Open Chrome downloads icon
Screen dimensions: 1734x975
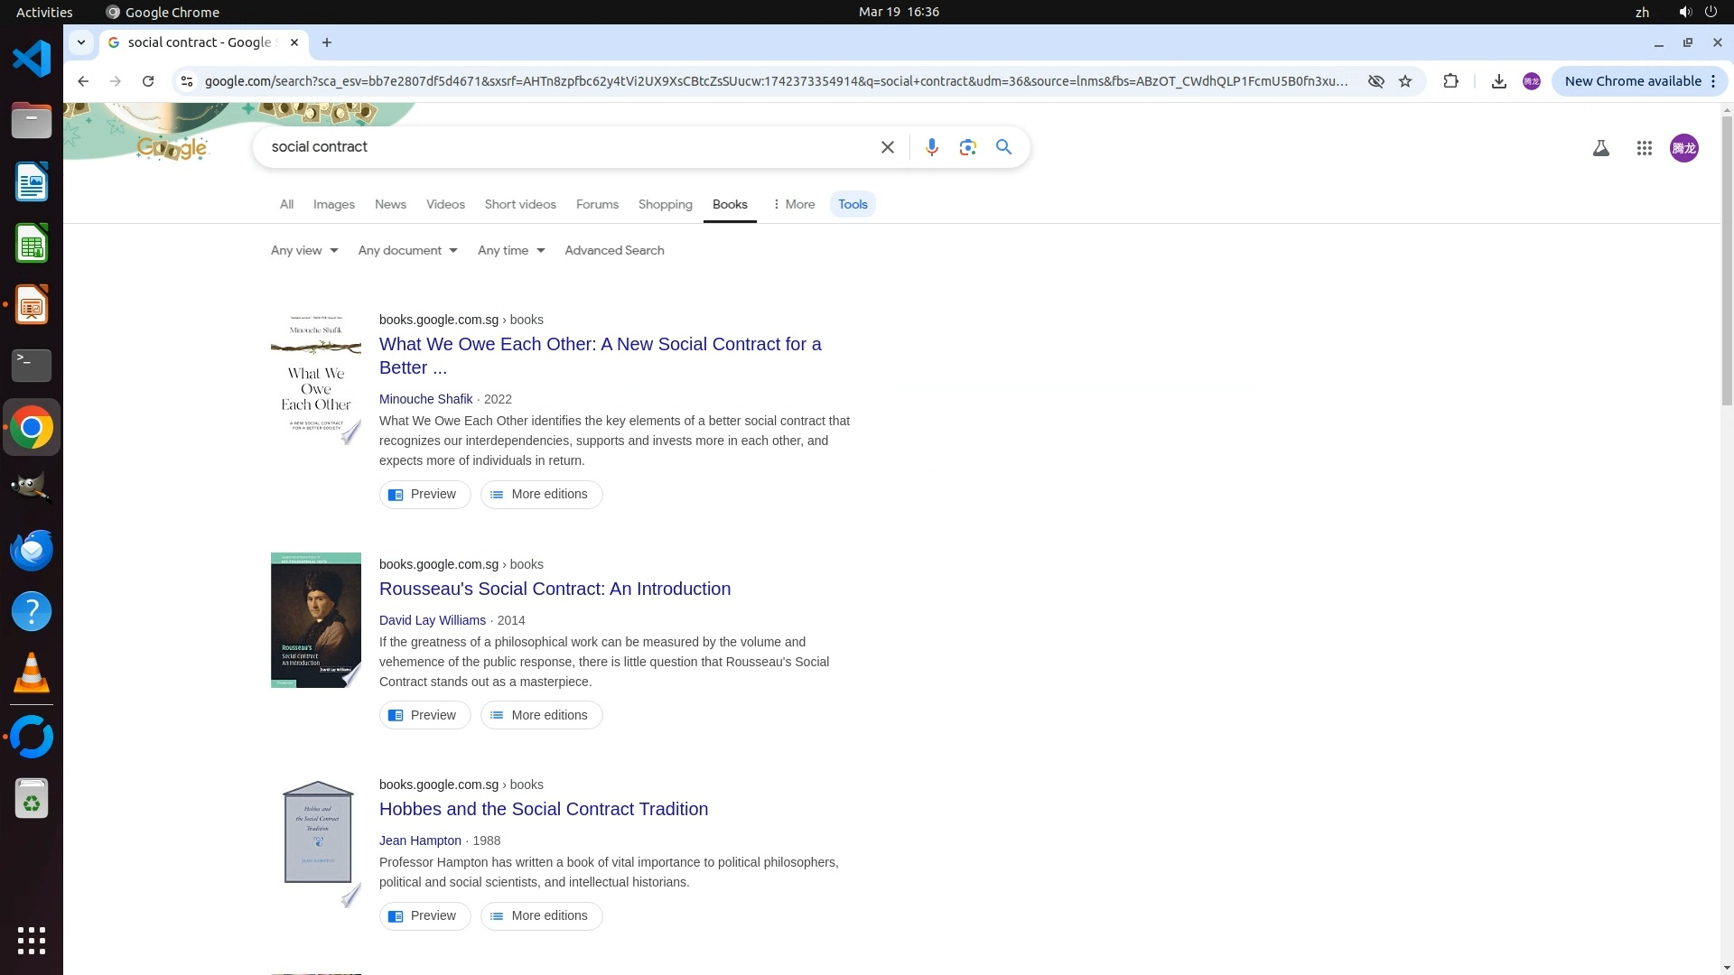(1498, 81)
